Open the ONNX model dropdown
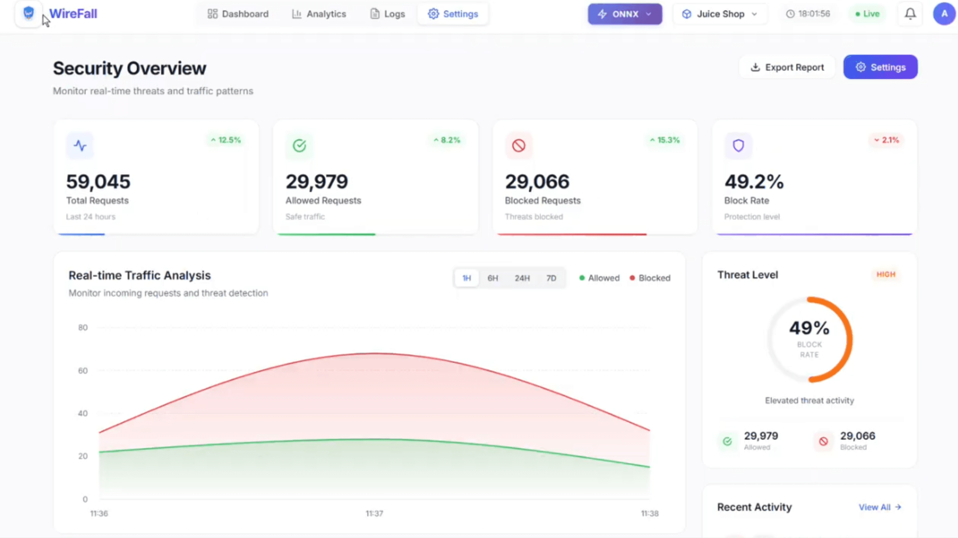 649,14
